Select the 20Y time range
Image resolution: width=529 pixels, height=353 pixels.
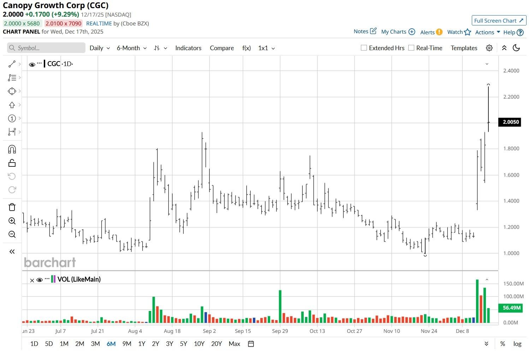tap(216, 344)
